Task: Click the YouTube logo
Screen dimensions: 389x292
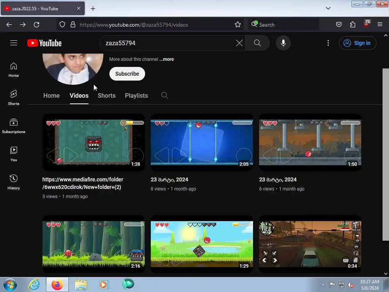Action: (x=44, y=43)
